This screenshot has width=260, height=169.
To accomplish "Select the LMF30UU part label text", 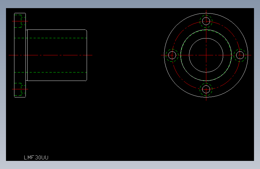I will (x=36, y=158).
